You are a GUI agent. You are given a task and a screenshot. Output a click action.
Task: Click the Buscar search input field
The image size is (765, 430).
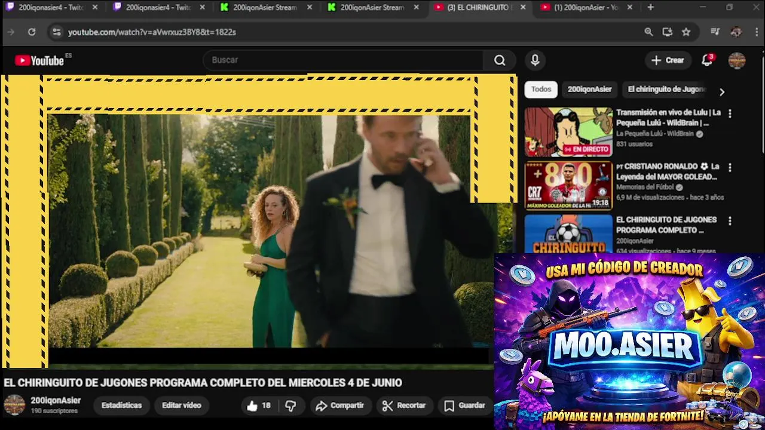[x=344, y=60]
